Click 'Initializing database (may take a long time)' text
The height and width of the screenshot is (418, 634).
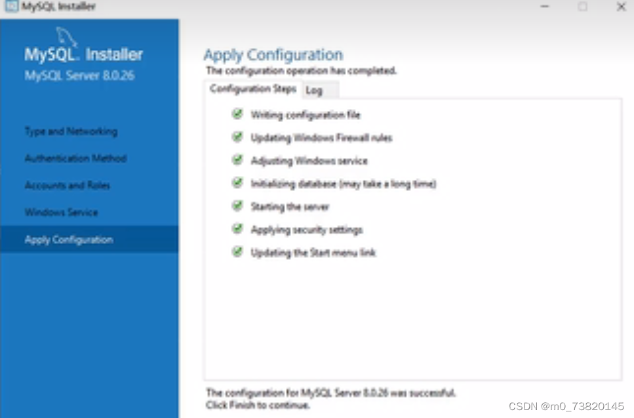[x=344, y=184]
